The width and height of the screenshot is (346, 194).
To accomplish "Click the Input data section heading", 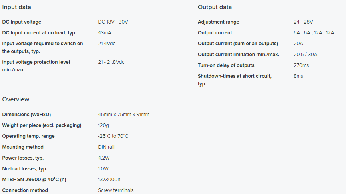I will click(16, 7).
